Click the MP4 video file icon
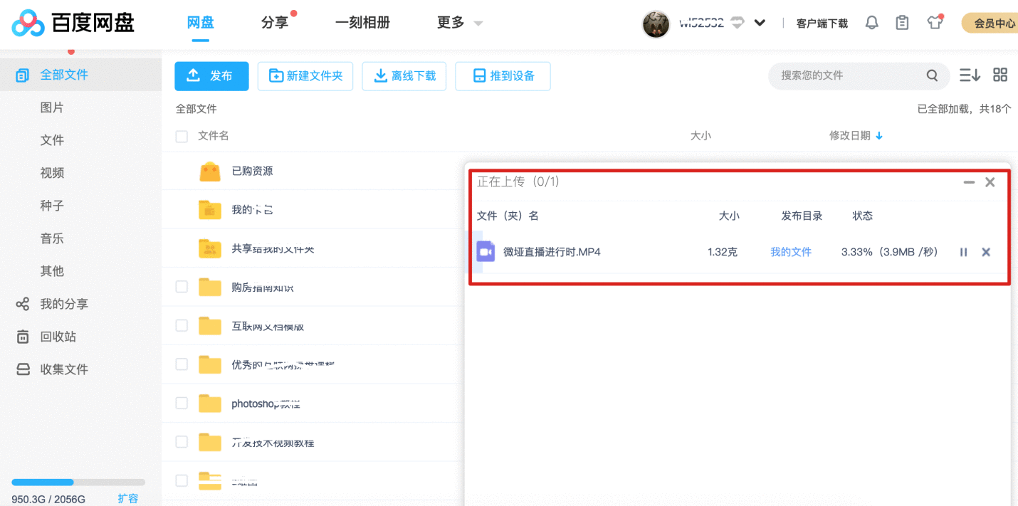This screenshot has width=1018, height=506. click(486, 251)
